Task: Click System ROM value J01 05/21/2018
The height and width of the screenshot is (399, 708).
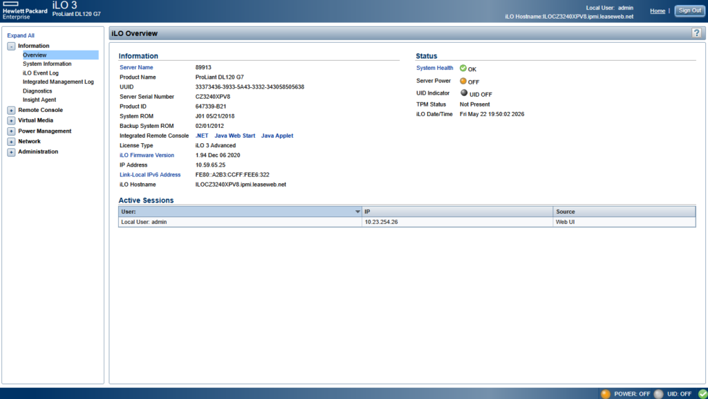Action: pos(215,116)
